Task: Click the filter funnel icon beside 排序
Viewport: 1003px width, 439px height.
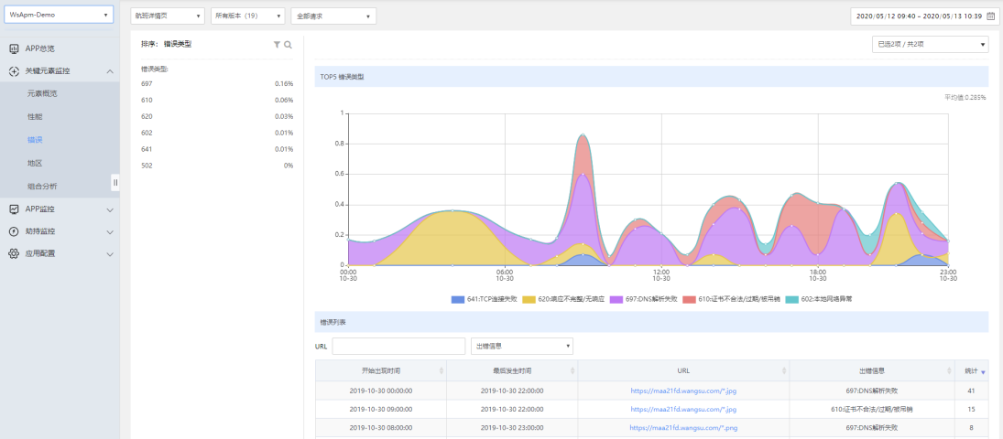Action: point(277,44)
